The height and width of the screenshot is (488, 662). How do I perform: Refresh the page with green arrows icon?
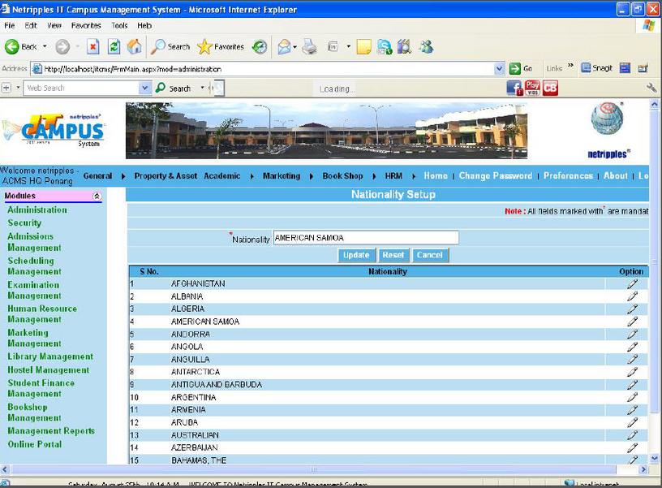[114, 46]
